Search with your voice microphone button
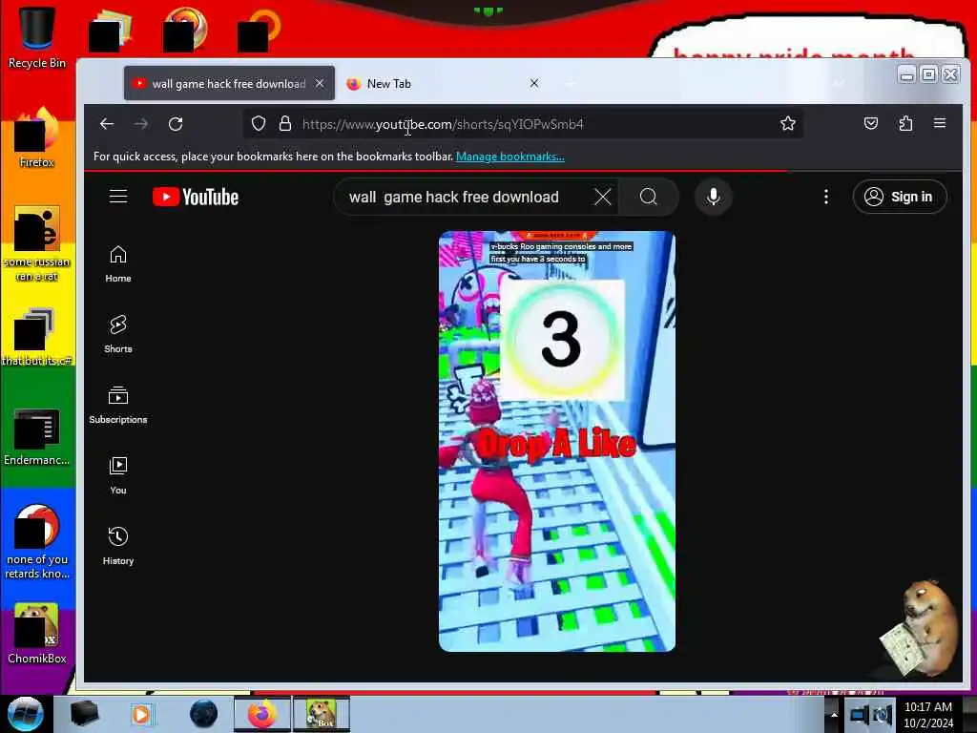The image size is (977, 733). [x=714, y=197]
